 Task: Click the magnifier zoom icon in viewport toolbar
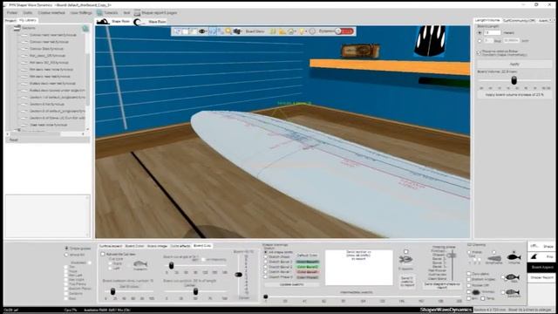pos(228,31)
